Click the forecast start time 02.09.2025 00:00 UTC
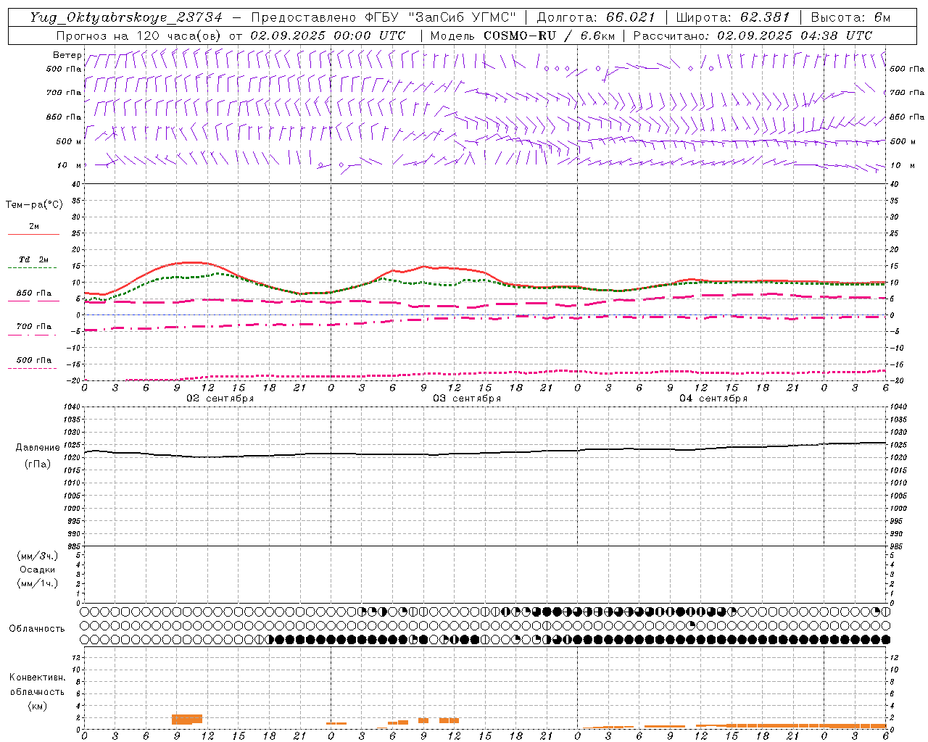This screenshot has width=928, height=742. [328, 36]
